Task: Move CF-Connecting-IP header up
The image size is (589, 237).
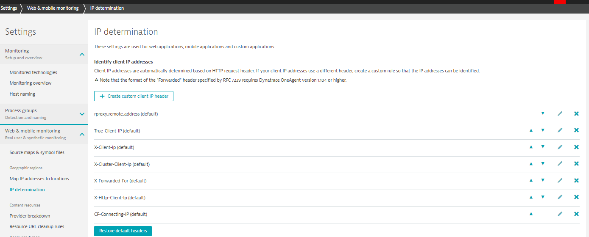Action: [531, 214]
